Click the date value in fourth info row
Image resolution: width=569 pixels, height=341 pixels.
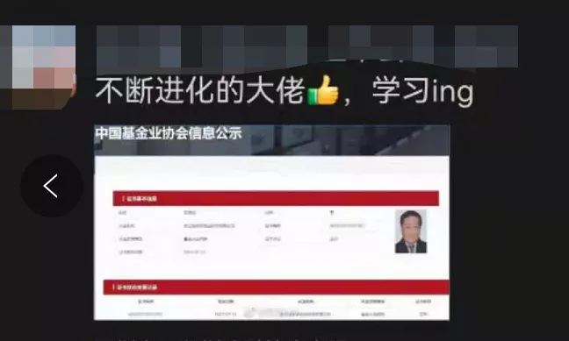(195, 252)
